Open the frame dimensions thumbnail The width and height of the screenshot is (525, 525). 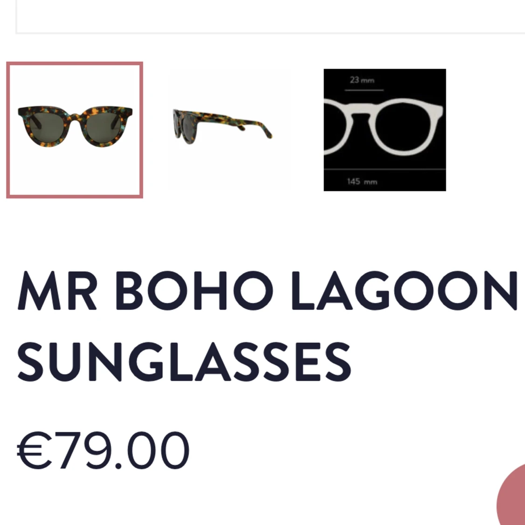385,130
